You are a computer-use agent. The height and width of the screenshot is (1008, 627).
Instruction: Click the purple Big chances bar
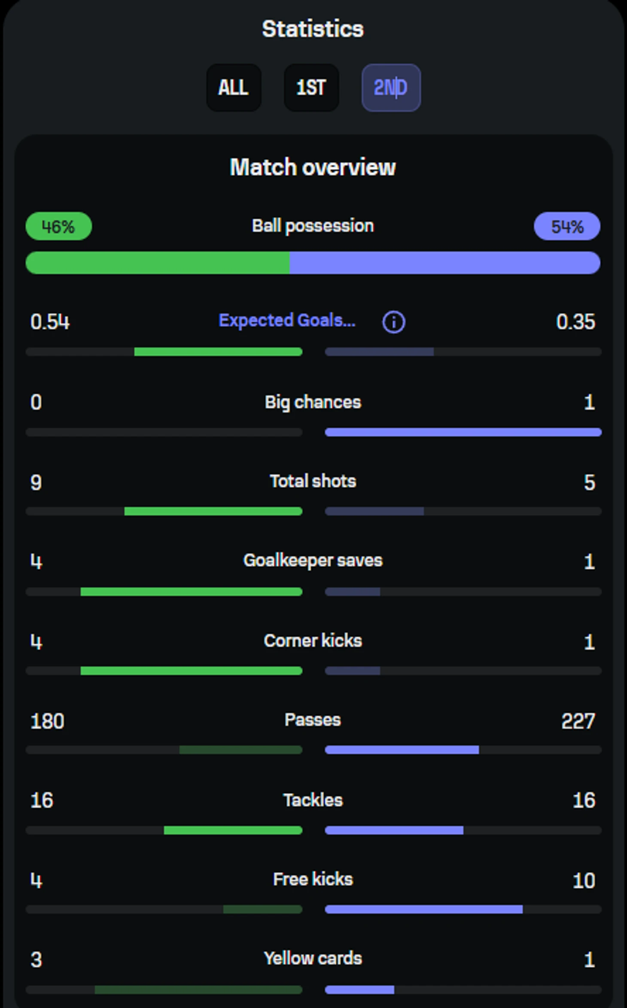pyautogui.click(x=463, y=432)
